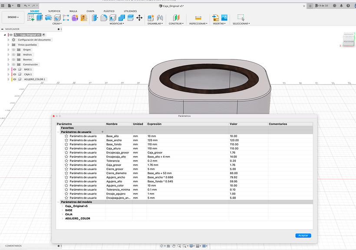This screenshot has width=356, height=250.
Task: Click the Create Sketch tool icon
Action: tap(31, 18)
